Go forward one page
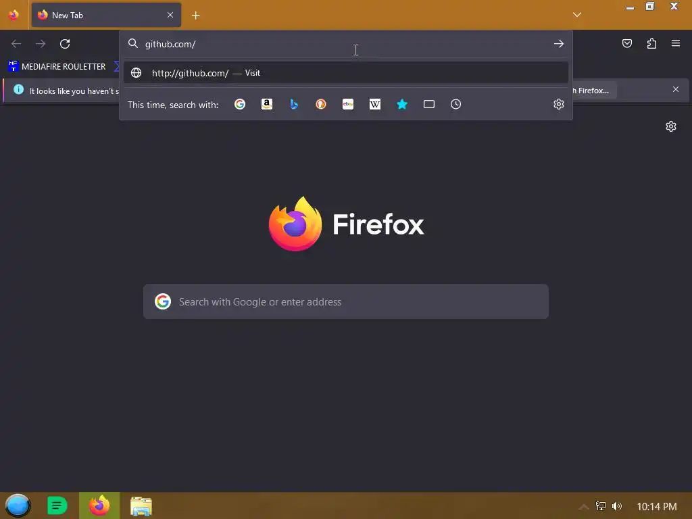 41,44
